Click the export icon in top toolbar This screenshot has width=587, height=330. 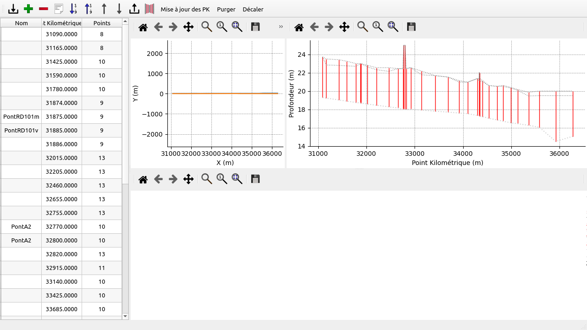tap(134, 9)
